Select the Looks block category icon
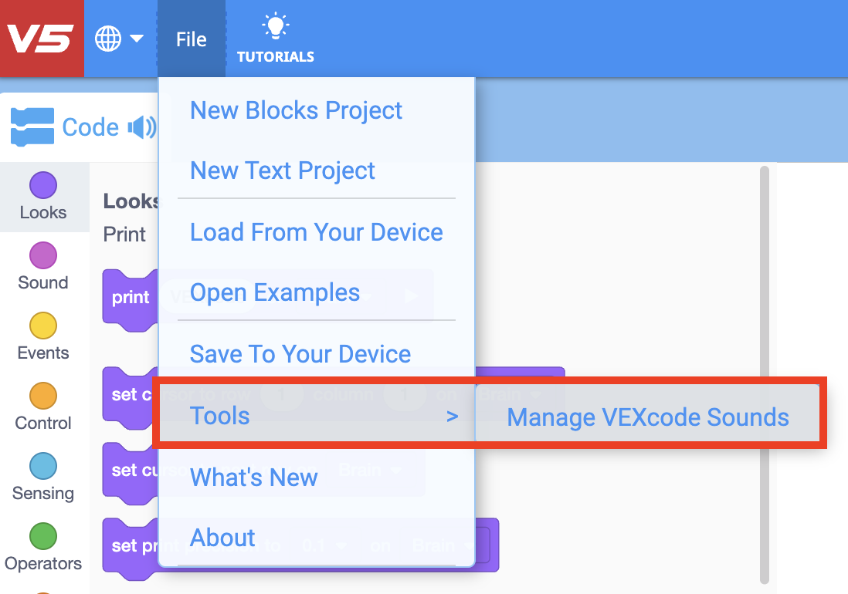This screenshot has width=848, height=594. (x=43, y=185)
